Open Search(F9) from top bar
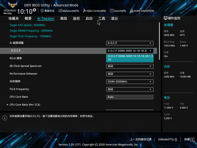This screenshot has width=197, height=148. pos(112,11)
